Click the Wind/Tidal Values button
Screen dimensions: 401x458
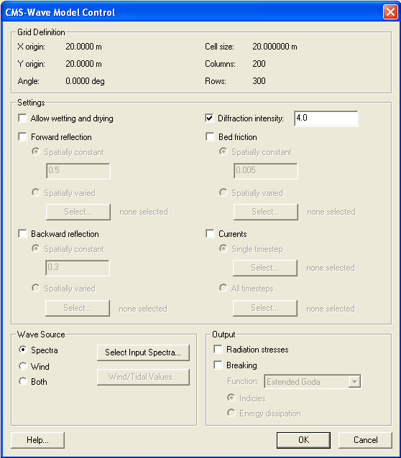coord(143,377)
